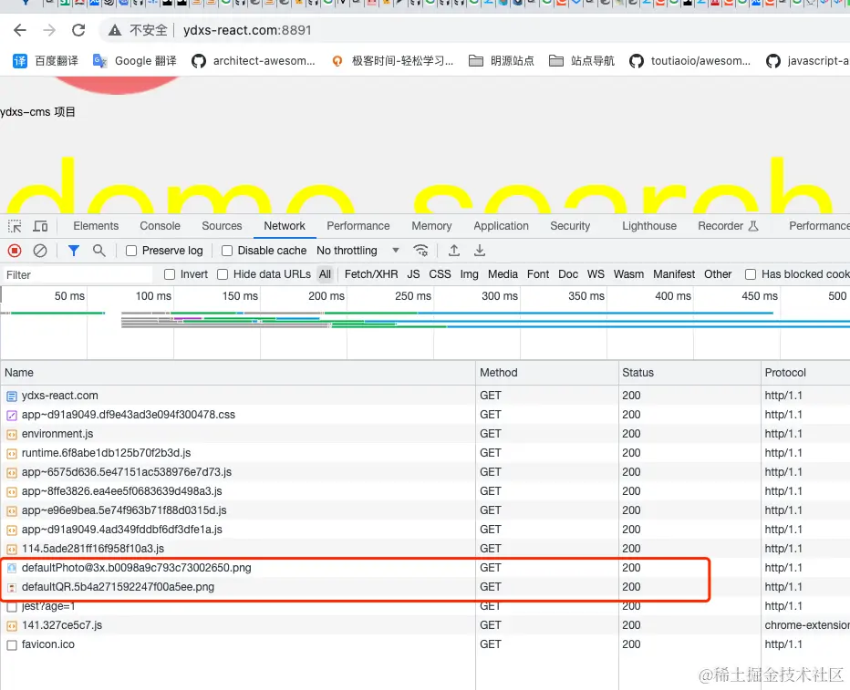Switch to the Lighthouse tab
This screenshot has width=850, height=690.
[x=648, y=226]
